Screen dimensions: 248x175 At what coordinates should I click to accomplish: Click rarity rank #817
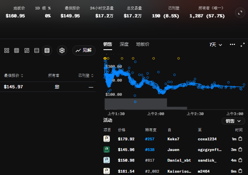(x=150, y=160)
